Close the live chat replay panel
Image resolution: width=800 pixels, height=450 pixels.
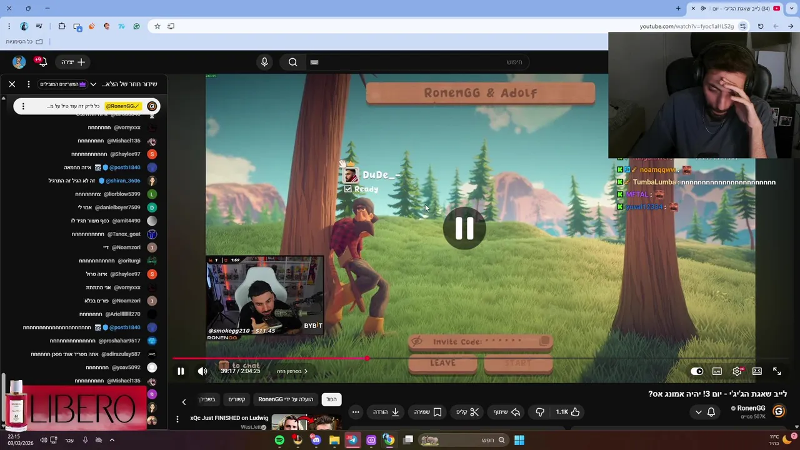tap(12, 84)
